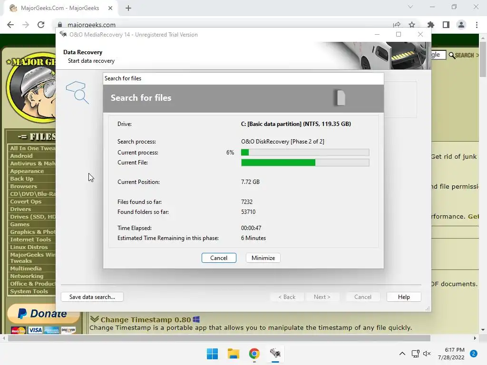Click O&O MediaRecovery taskbar icon
The height and width of the screenshot is (365, 487).
[275, 354]
